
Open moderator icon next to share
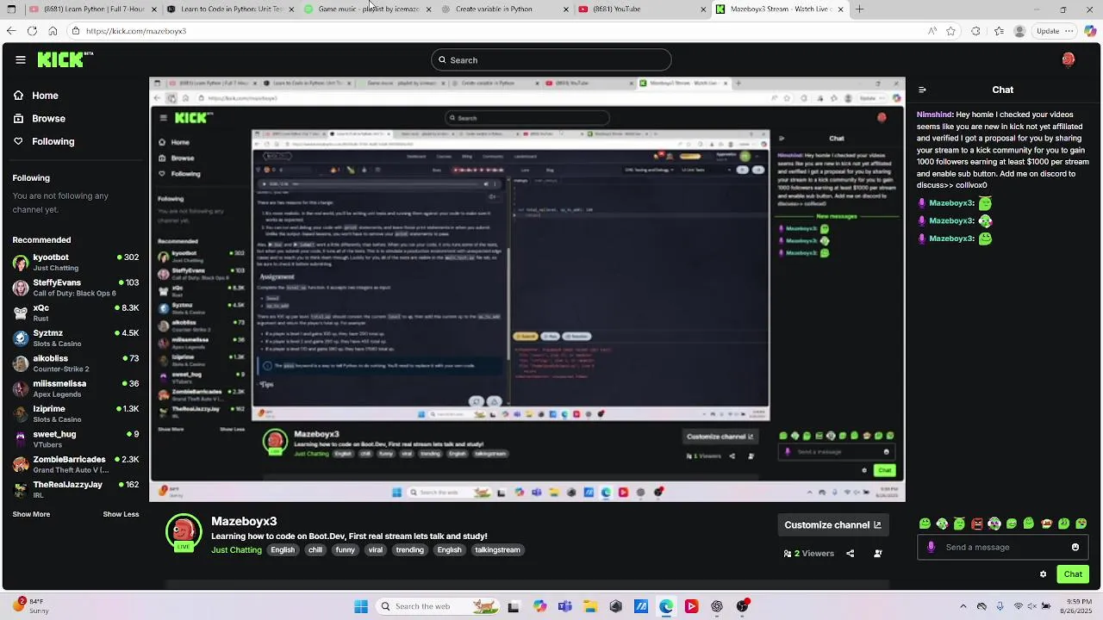(878, 554)
